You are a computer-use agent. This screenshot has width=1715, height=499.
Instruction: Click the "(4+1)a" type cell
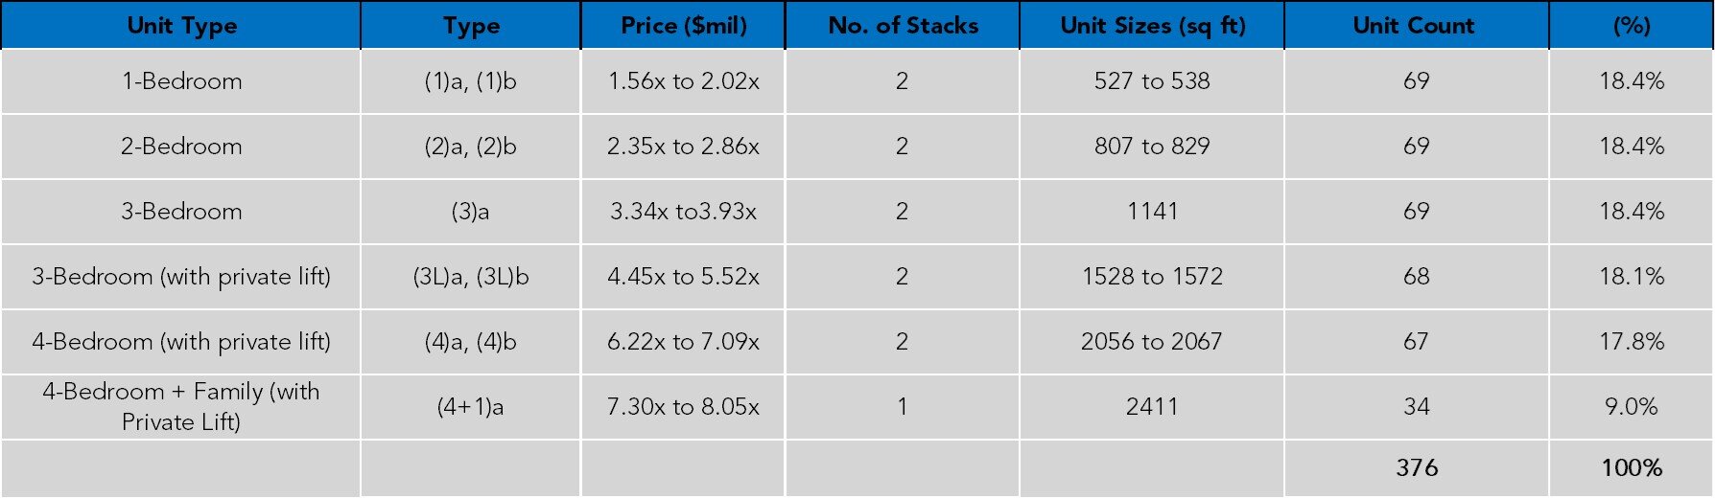(x=470, y=407)
